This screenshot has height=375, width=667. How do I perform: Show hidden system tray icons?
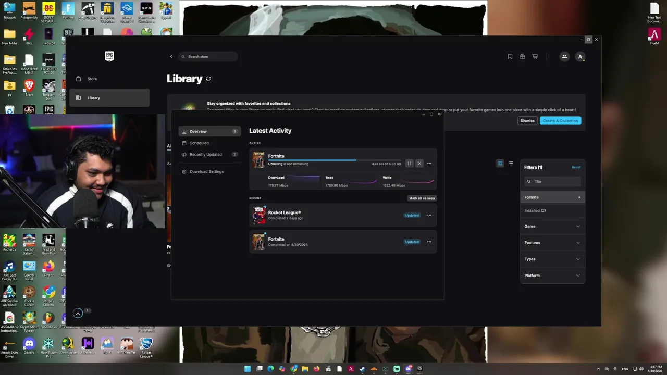(x=598, y=369)
